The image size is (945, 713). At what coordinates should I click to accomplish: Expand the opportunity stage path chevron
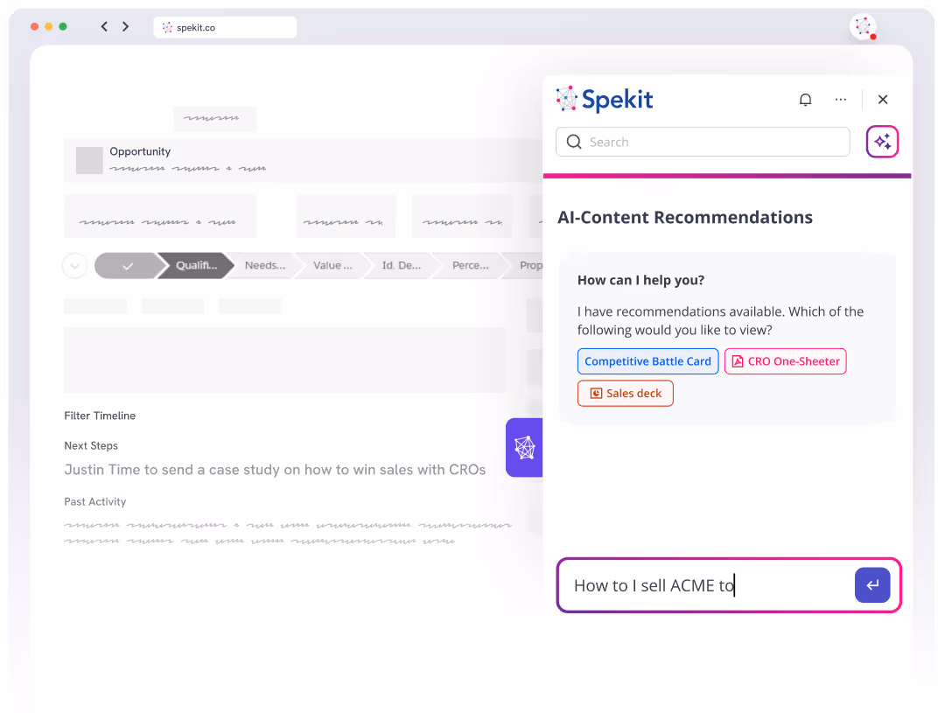tap(75, 265)
